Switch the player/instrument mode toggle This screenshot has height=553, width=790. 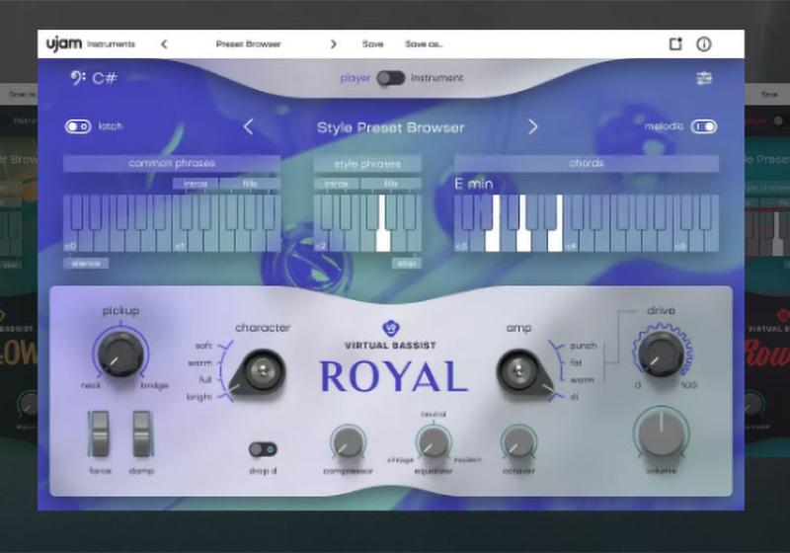(x=390, y=78)
